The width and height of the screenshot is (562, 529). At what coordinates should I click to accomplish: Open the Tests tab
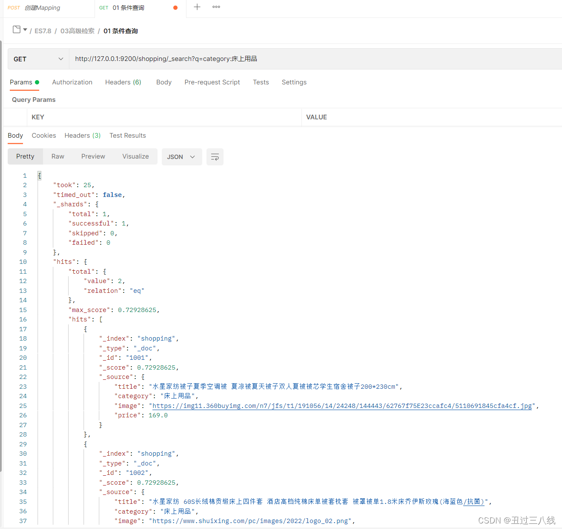pyautogui.click(x=261, y=82)
